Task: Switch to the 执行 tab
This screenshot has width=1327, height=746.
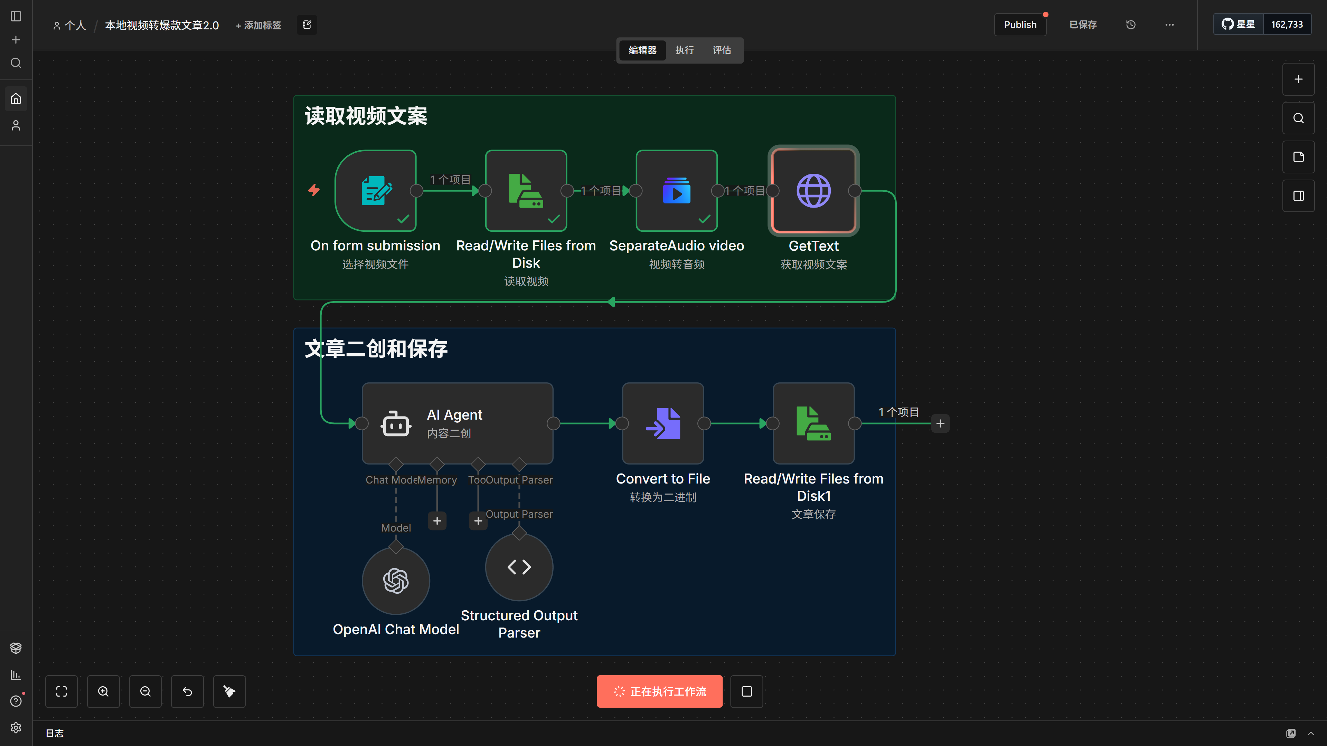Action: (x=684, y=50)
